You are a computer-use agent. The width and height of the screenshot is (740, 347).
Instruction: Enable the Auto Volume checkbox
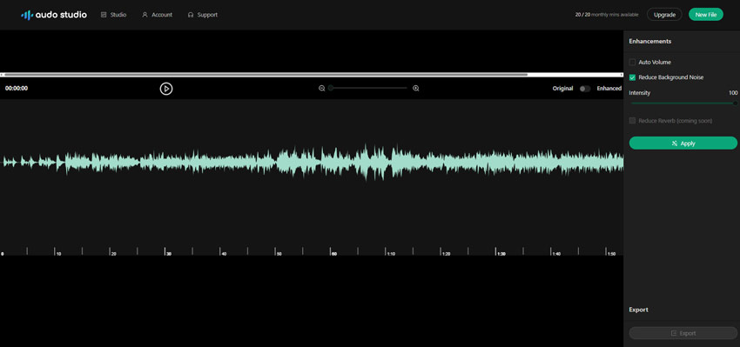(x=632, y=63)
